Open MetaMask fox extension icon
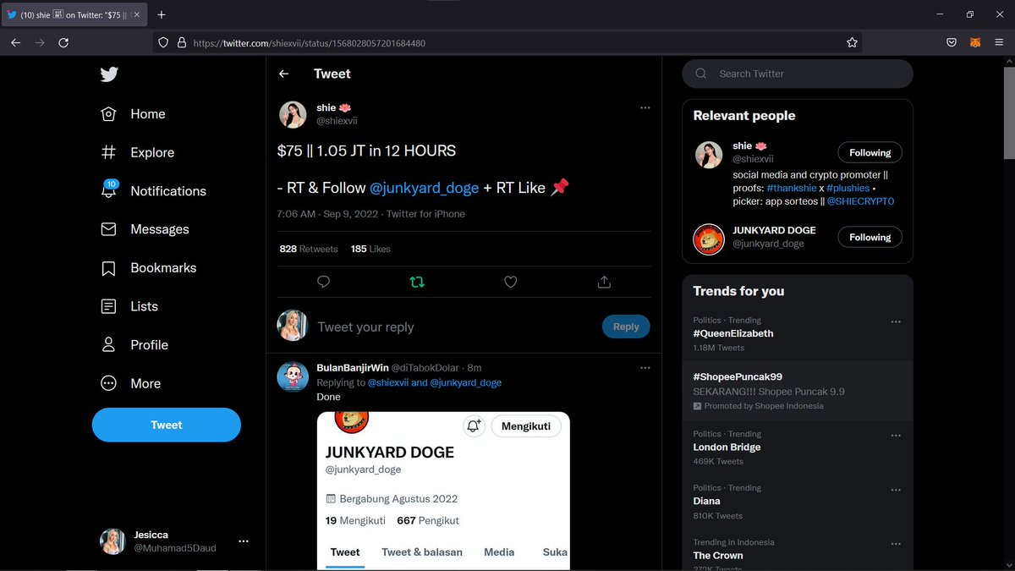Screen dimensions: 1015x571 (x=975, y=42)
